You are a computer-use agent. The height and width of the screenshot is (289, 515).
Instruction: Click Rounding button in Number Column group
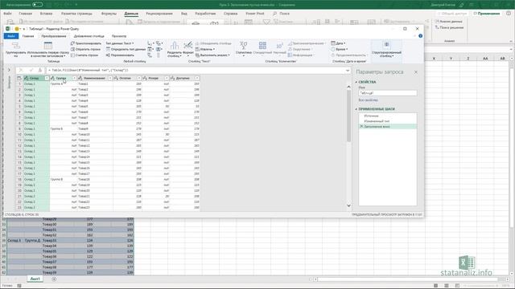coord(300,49)
